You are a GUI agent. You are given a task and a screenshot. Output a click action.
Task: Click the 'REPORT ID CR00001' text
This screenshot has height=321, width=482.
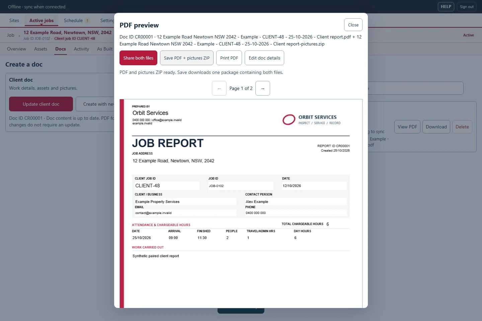[333, 146]
